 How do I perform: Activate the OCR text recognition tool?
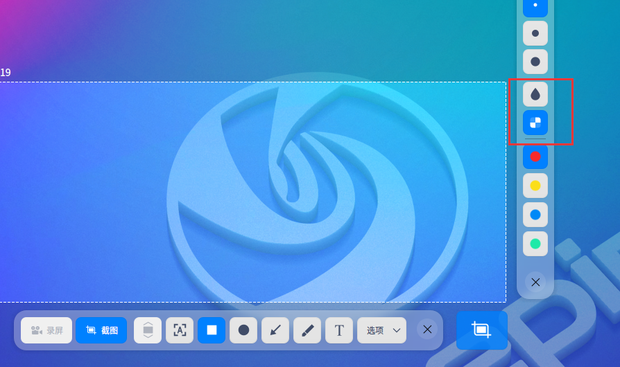pyautogui.click(x=180, y=330)
